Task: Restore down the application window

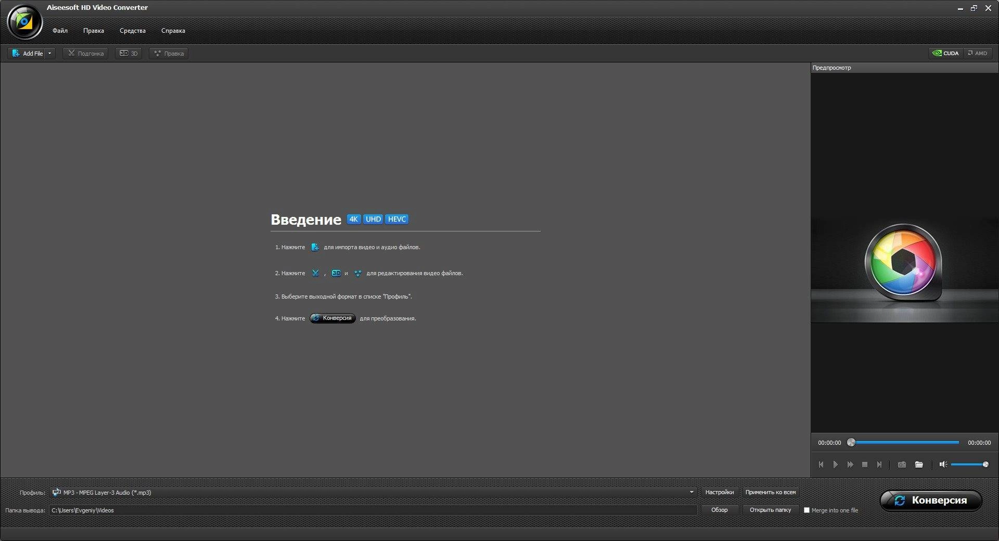Action: [x=974, y=8]
